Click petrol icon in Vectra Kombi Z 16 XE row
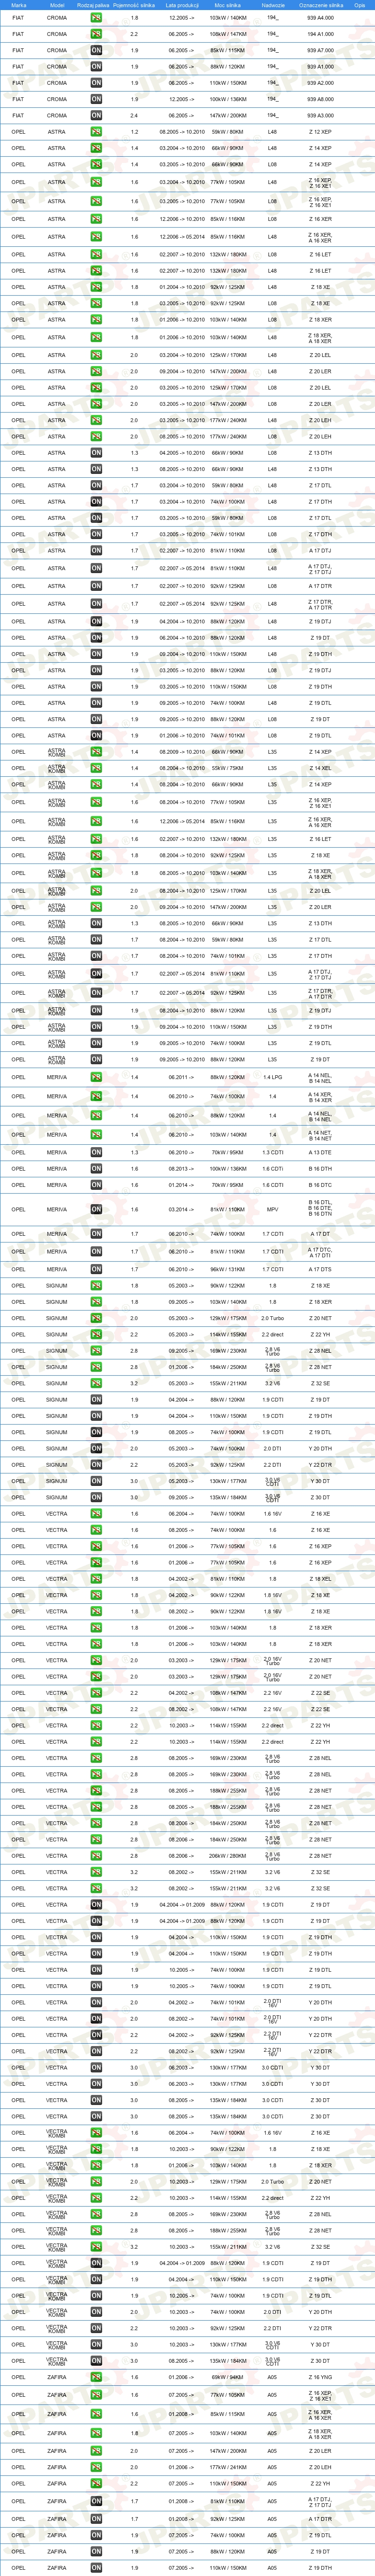The image size is (375, 2576). [x=96, y=2133]
